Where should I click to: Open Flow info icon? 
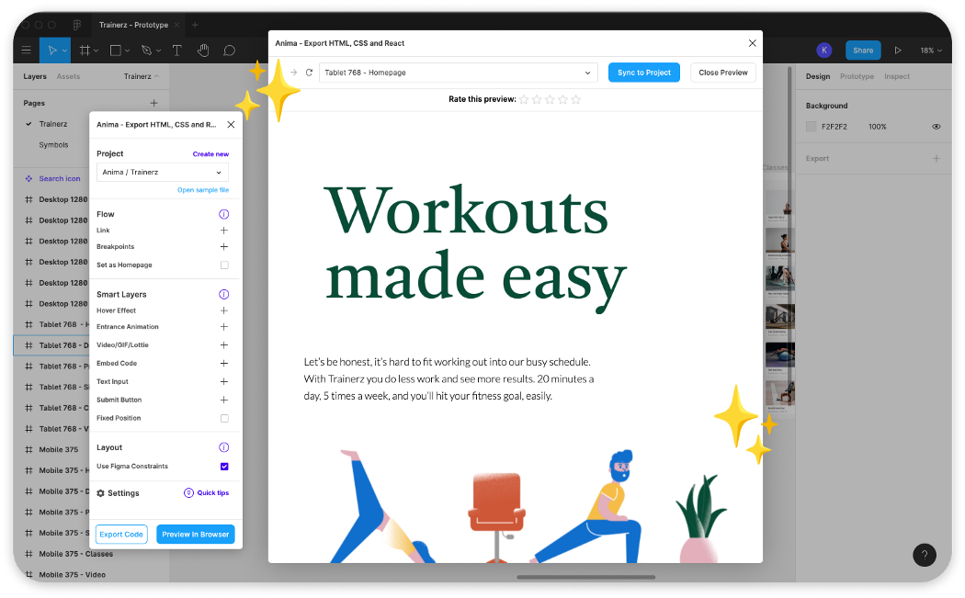click(223, 214)
